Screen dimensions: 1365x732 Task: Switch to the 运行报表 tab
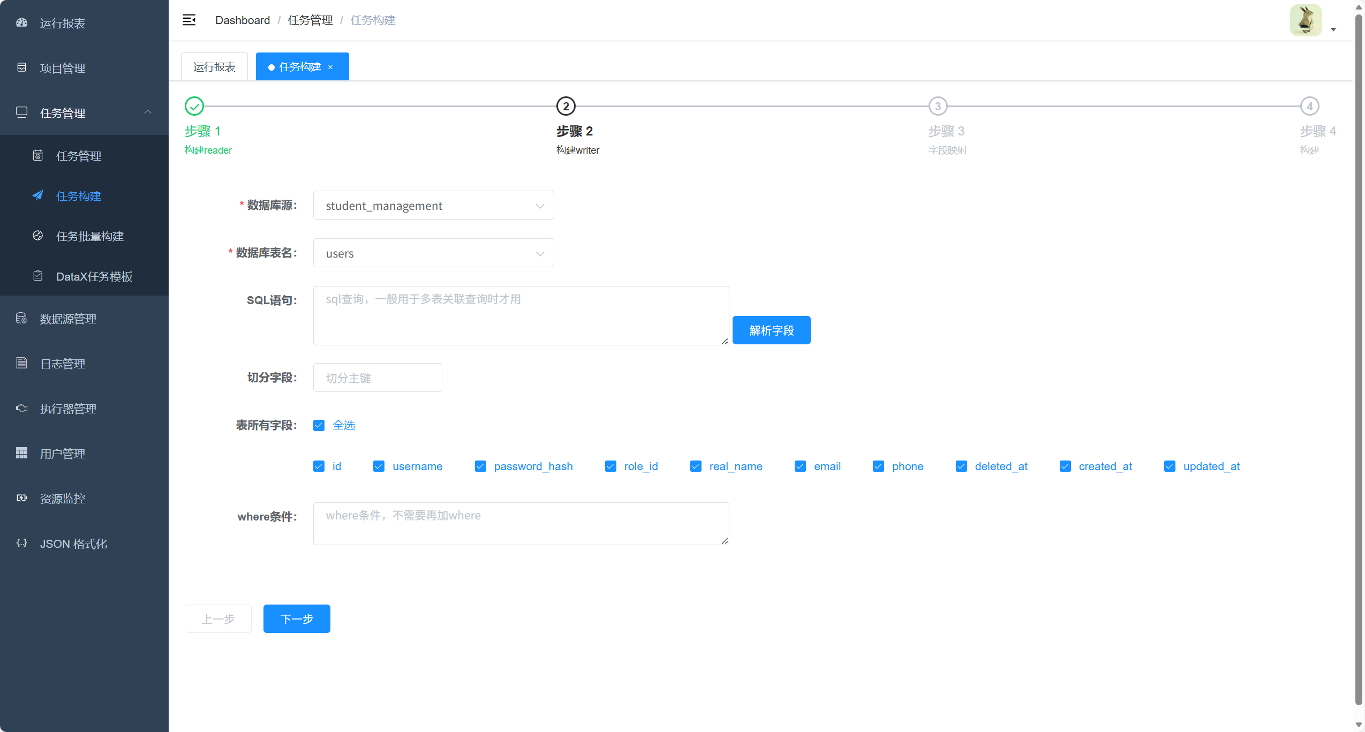214,67
